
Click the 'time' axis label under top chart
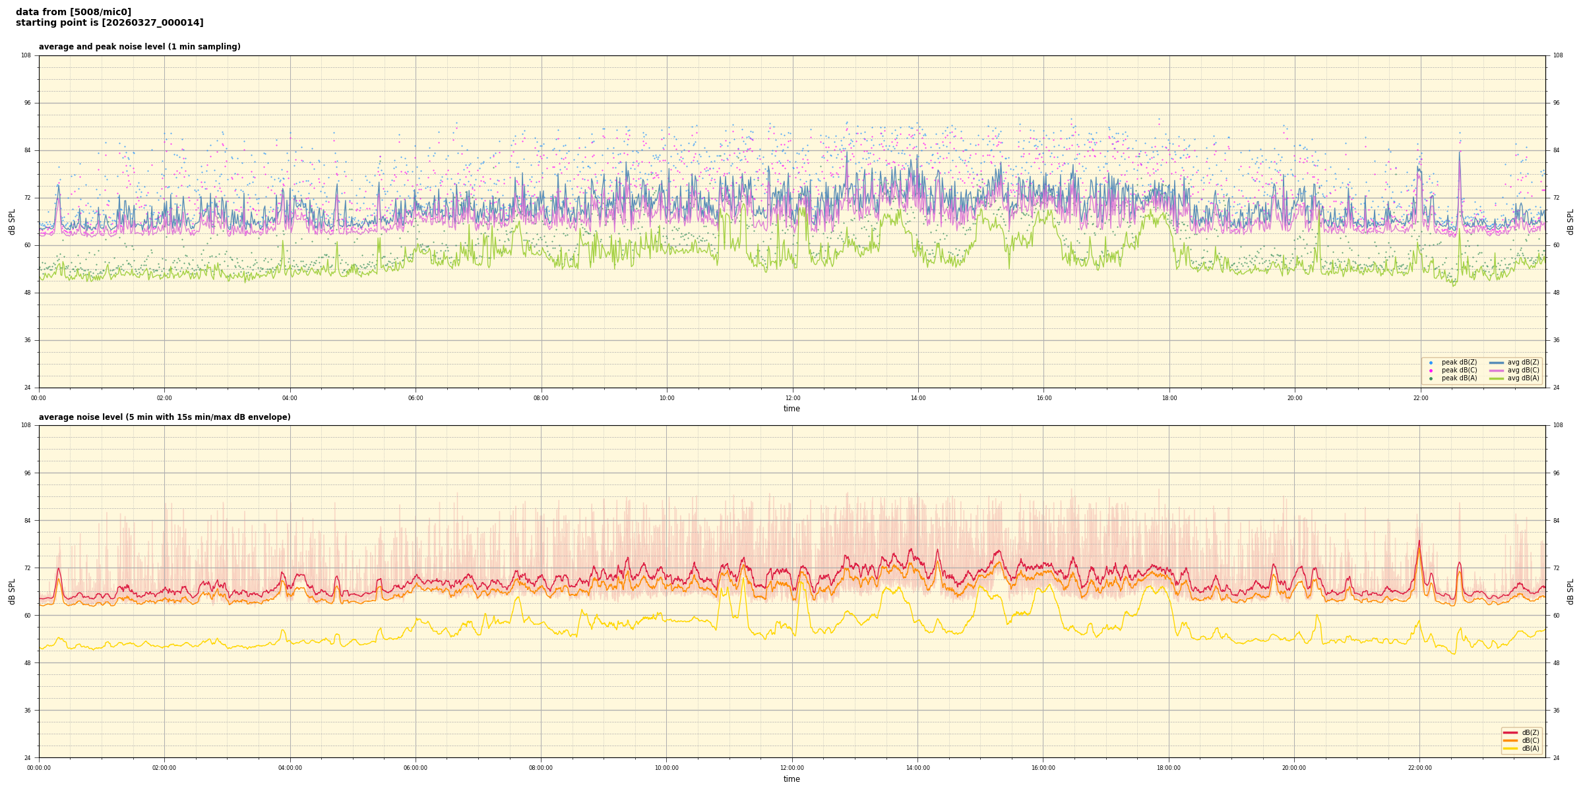[791, 409]
